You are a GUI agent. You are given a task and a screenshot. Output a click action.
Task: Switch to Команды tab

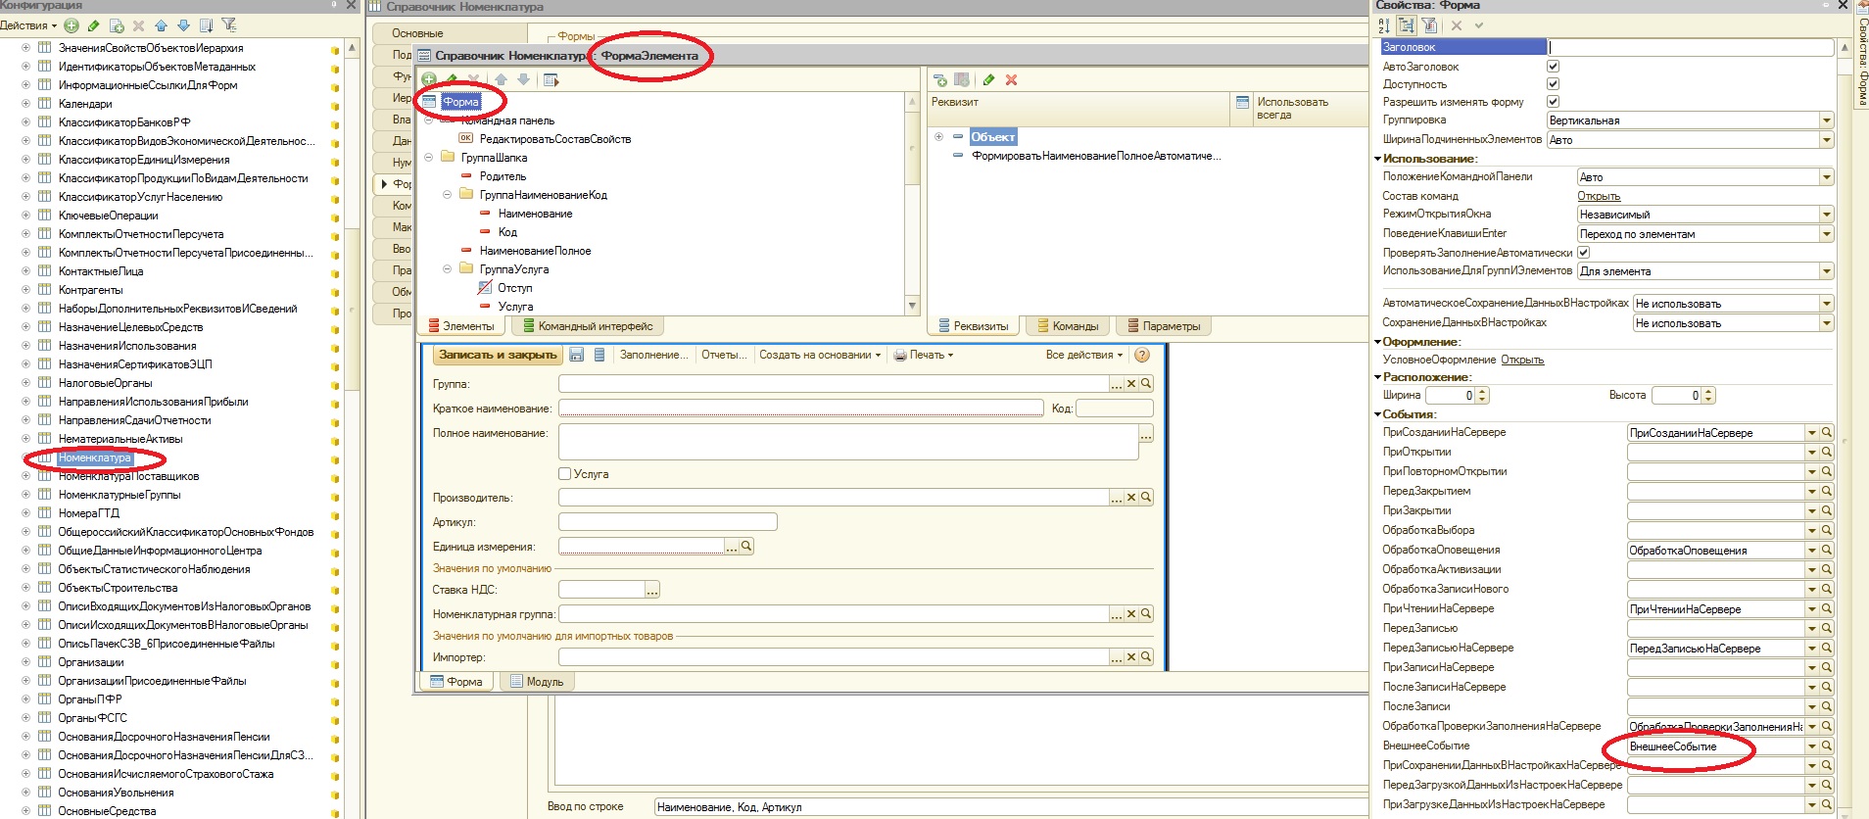tap(1068, 326)
